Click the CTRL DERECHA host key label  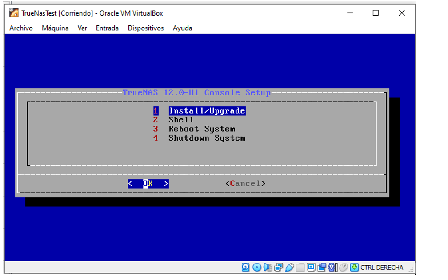(x=382, y=268)
